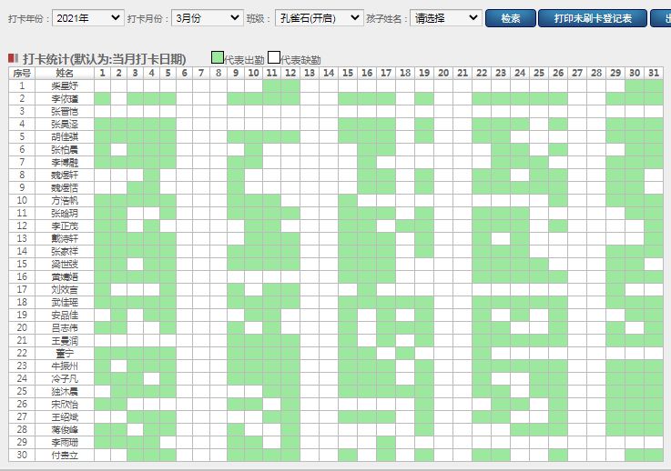Click the name 付贵立 in row 30
Image resolution: width=671 pixels, height=471 pixels.
(x=65, y=456)
